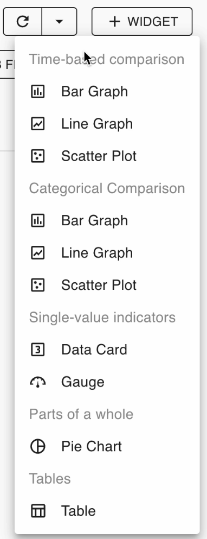Choose Scatter Plot under Categorical Comparison
The height and width of the screenshot is (539, 207).
click(107, 286)
